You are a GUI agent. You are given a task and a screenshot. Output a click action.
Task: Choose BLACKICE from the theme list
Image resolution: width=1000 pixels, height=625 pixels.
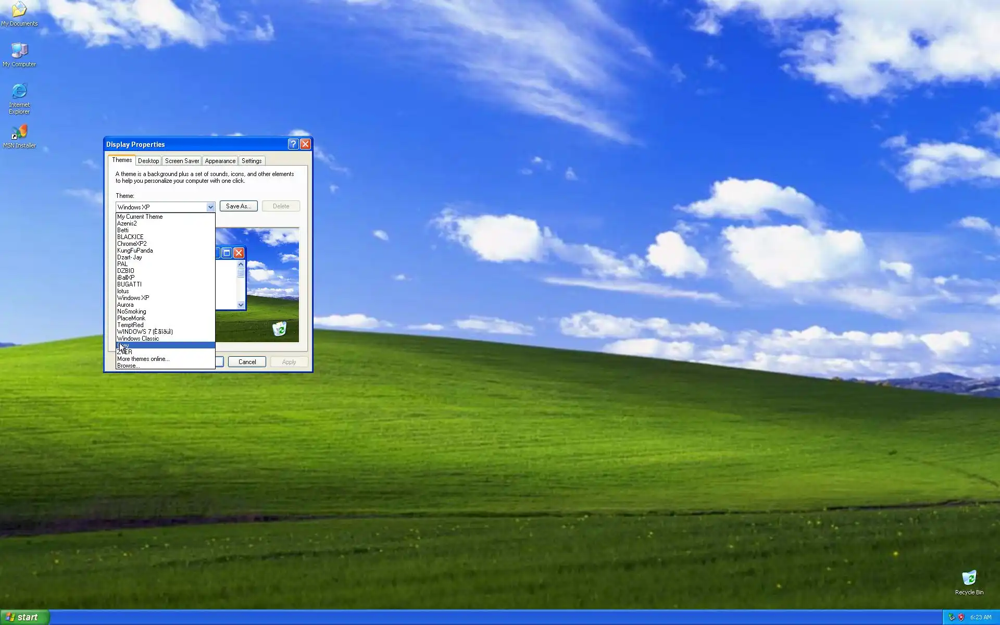point(130,237)
